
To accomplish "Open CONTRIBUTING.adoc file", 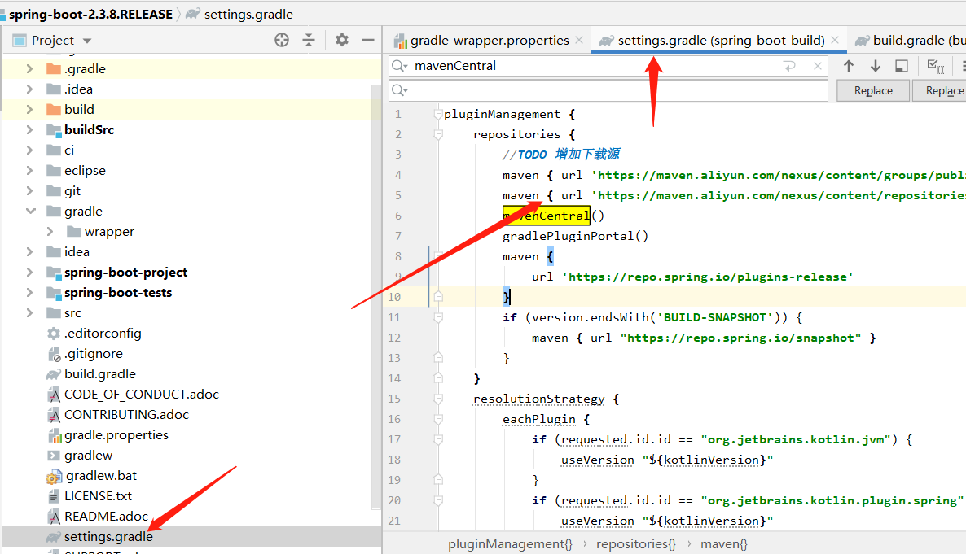I will click(x=126, y=414).
